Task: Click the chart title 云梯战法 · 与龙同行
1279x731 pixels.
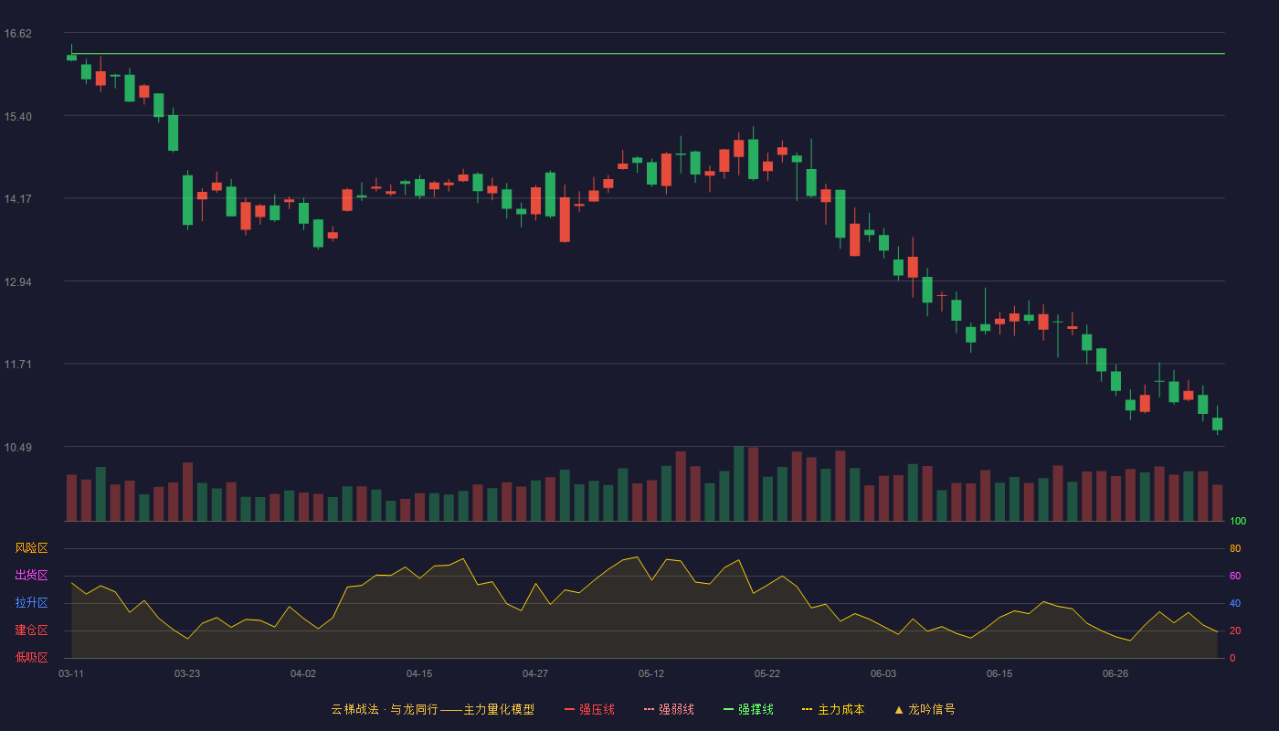Action: coord(385,709)
